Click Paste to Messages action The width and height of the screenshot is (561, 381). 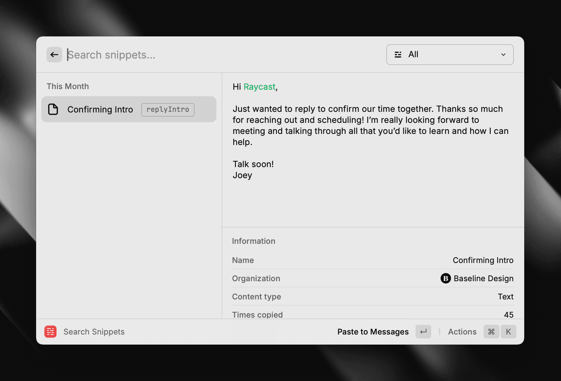[373, 332]
